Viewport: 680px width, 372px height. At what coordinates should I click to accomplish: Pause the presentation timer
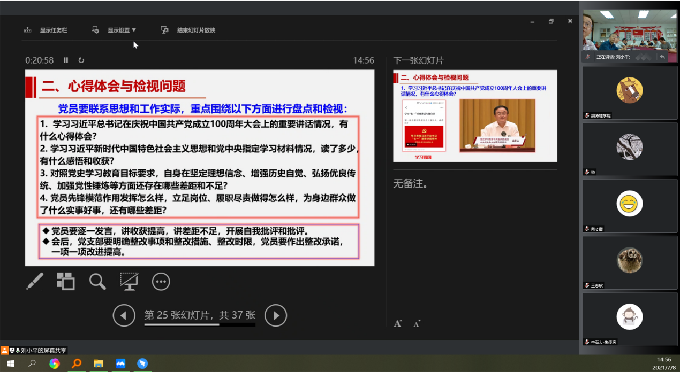[66, 60]
